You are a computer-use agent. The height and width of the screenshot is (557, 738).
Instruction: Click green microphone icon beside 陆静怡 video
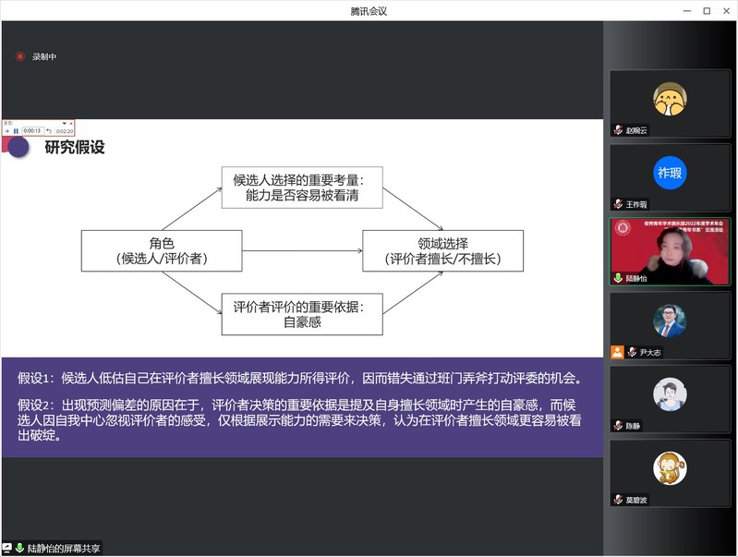click(618, 277)
